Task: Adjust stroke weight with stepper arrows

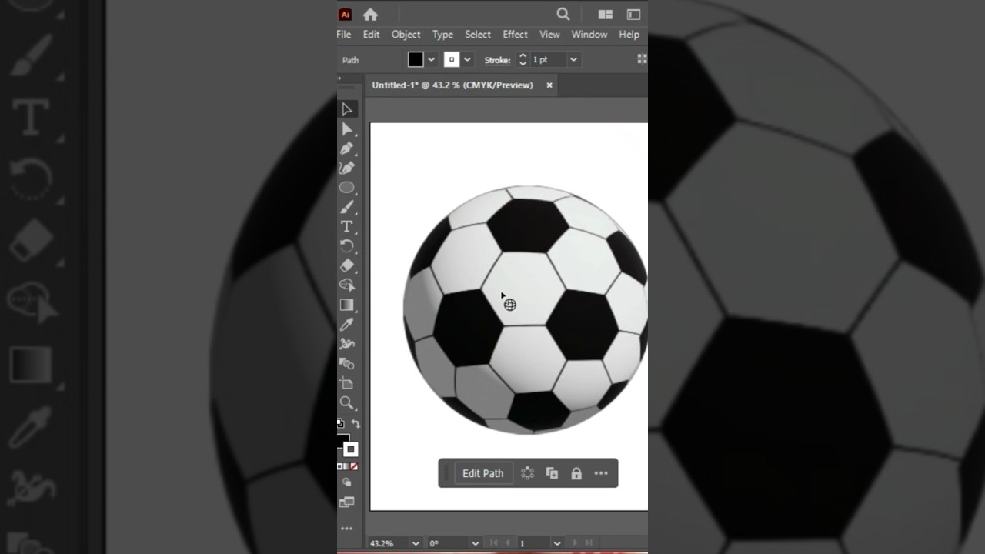Action: pos(523,59)
